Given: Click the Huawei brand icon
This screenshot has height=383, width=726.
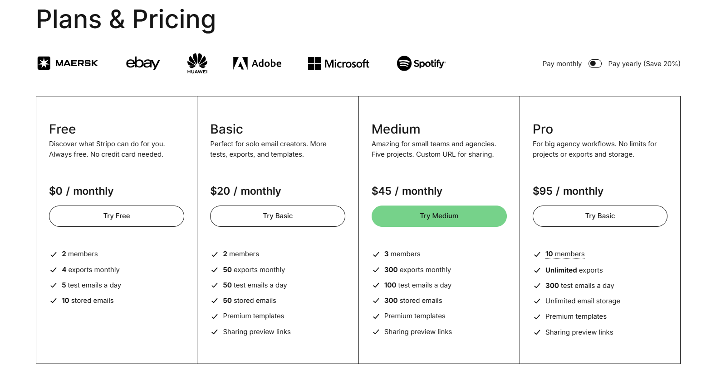Looking at the screenshot, I should (197, 63).
